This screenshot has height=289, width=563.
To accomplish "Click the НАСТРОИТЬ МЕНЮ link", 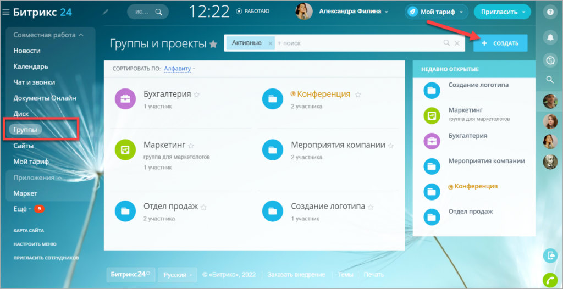I will 35,244.
